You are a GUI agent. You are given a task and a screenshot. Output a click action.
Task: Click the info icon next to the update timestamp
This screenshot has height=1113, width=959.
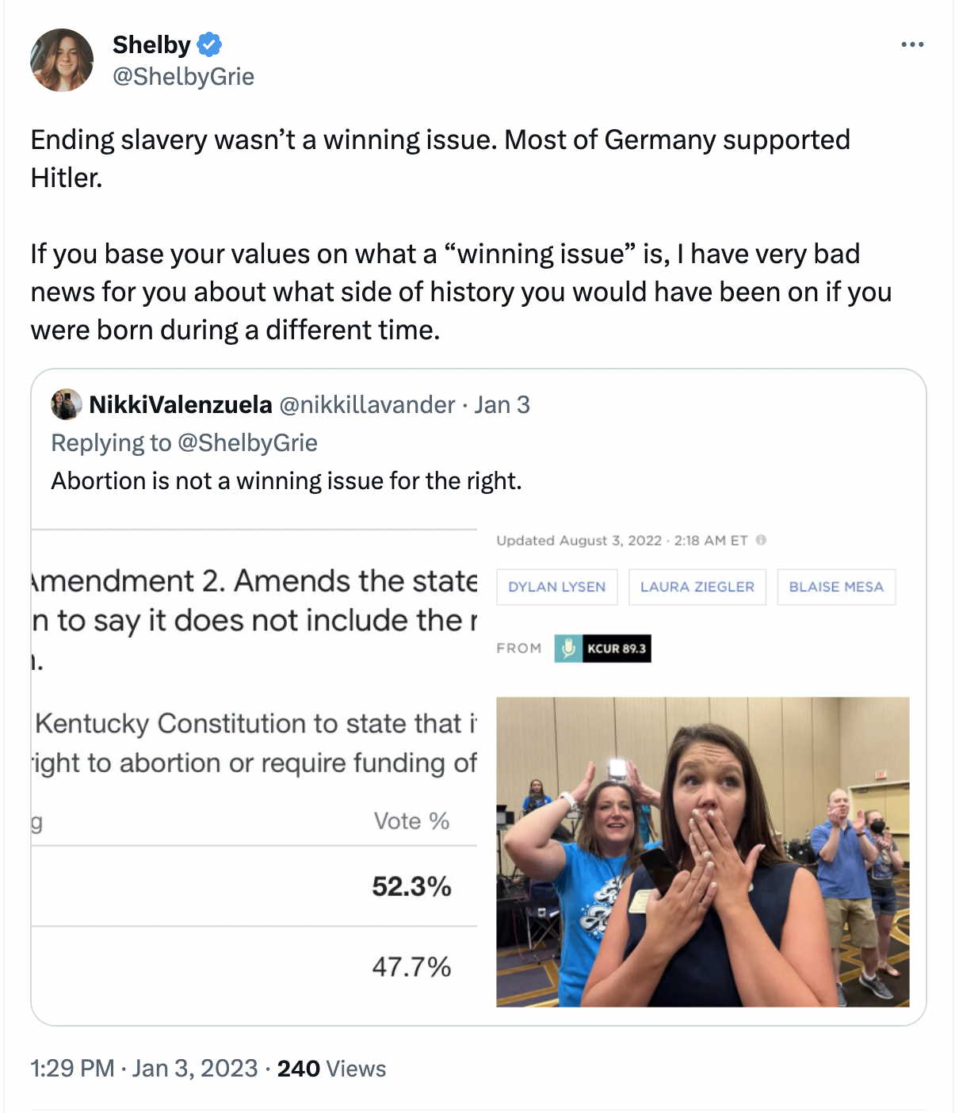(762, 540)
